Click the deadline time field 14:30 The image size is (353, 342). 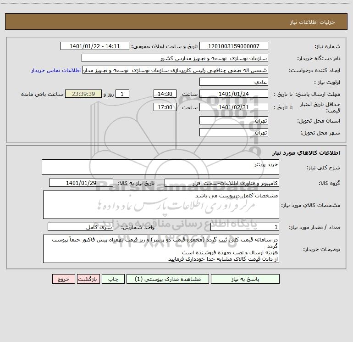click(x=165, y=94)
